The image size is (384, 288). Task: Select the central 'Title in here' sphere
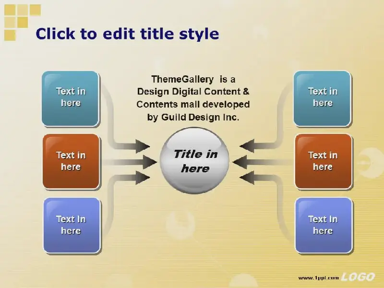pyautogui.click(x=195, y=161)
